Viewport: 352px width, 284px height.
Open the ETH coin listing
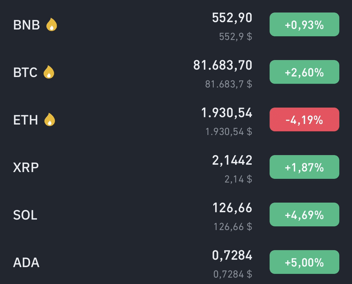click(x=176, y=120)
